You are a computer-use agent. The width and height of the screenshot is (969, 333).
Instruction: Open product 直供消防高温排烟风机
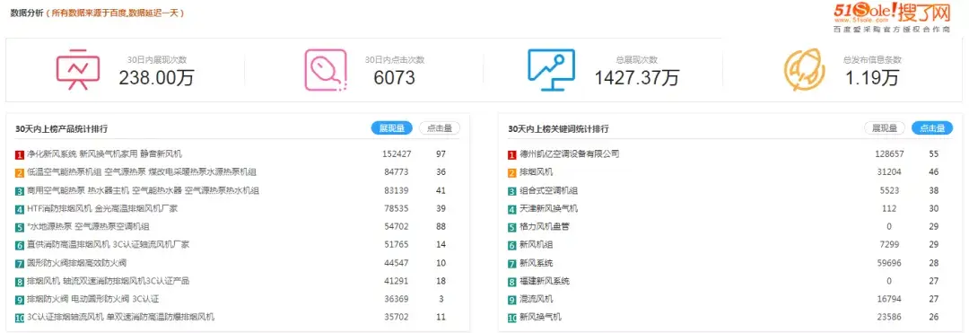[109, 245]
